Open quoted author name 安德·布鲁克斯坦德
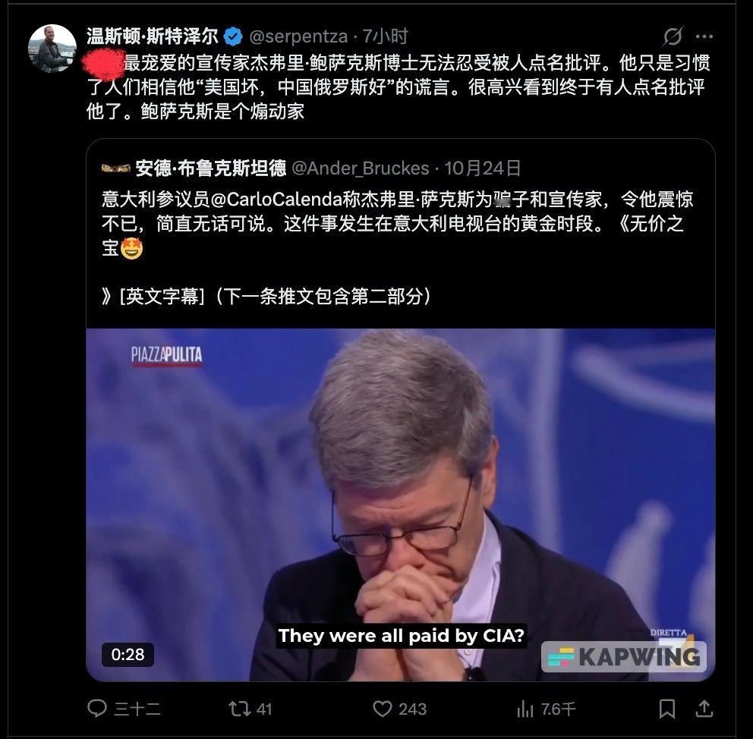Viewport: 753px width, 739px height. click(211, 168)
